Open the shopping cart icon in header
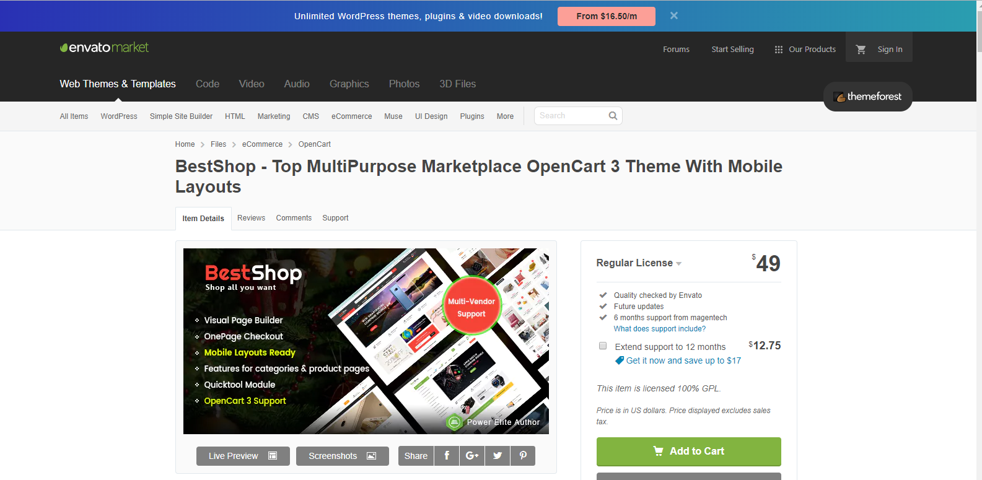 861,50
